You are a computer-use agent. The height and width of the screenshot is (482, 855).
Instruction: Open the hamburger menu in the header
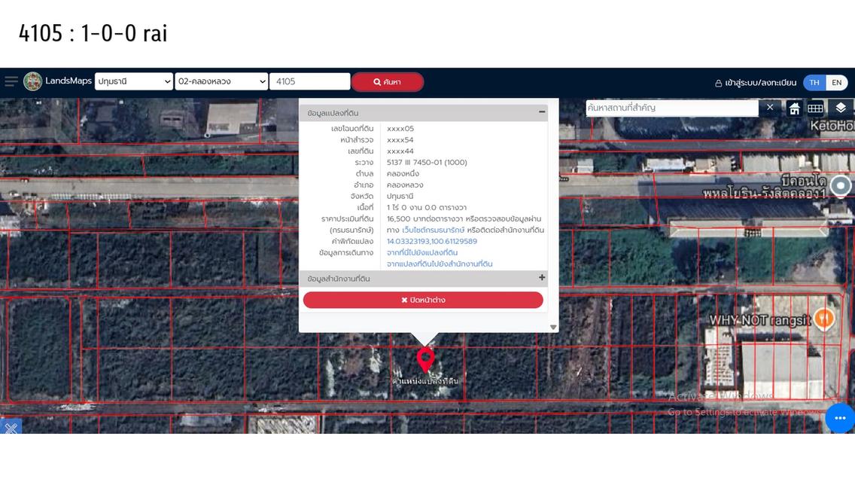coord(11,81)
